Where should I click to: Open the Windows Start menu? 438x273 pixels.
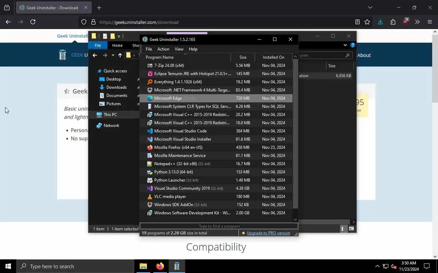8,266
